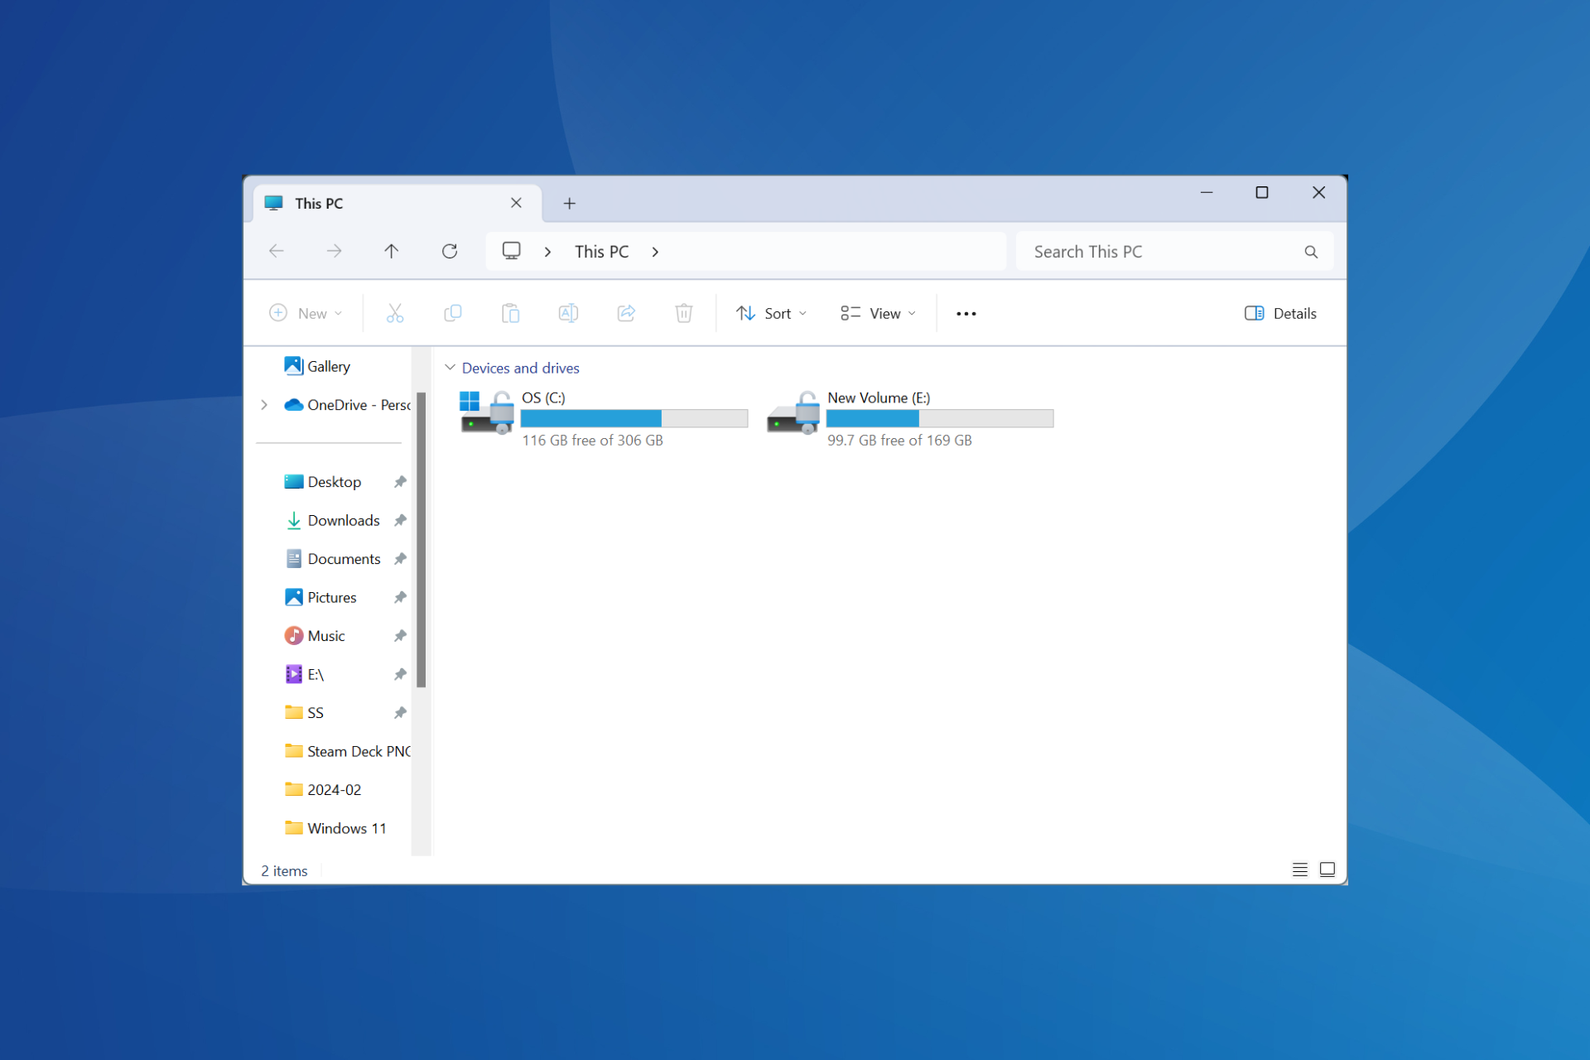Refresh the This PC view
Image resolution: width=1590 pixels, height=1060 pixels.
[x=450, y=251]
